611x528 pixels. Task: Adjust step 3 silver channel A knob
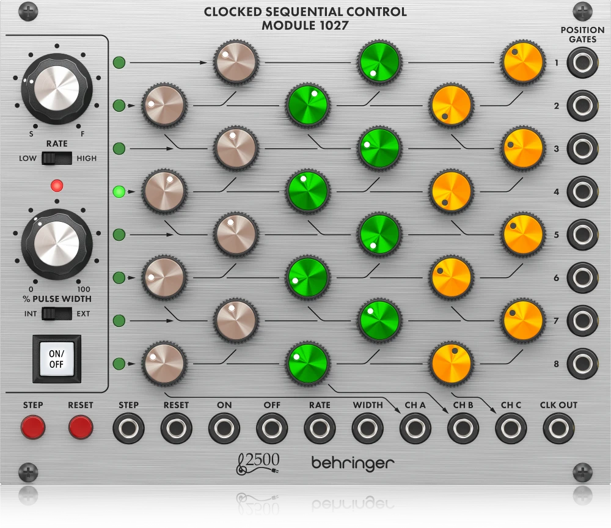coord(236,148)
